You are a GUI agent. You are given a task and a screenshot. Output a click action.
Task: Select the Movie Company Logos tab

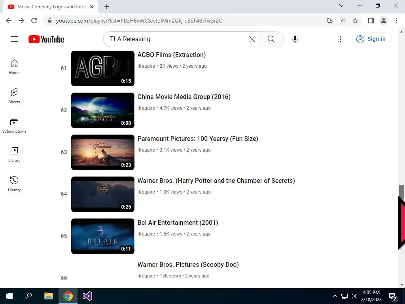50,7
